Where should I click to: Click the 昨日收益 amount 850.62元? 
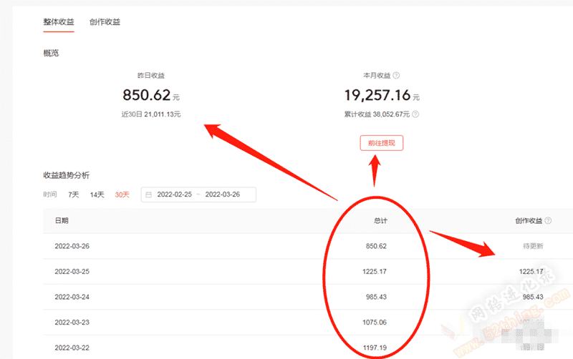click(151, 95)
